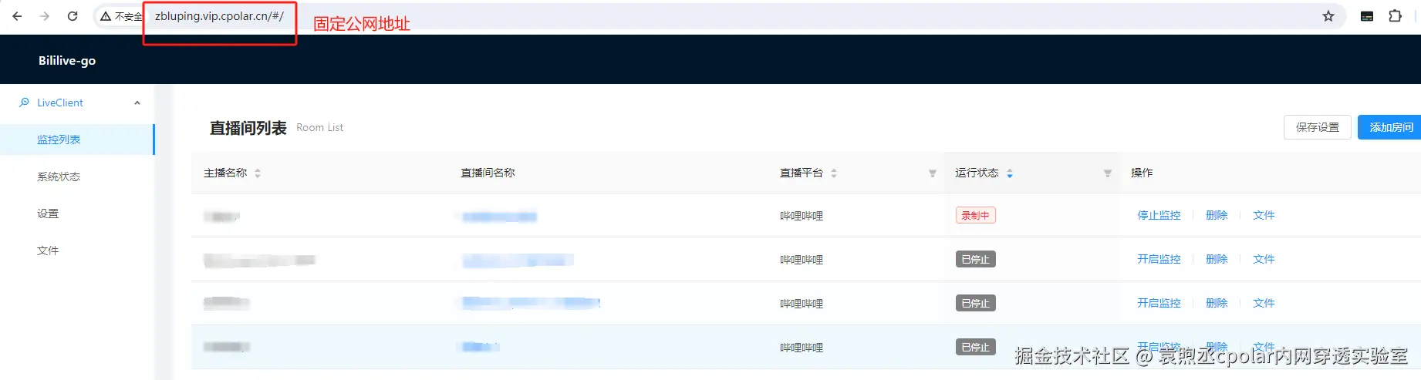Open the 直播平台 filter funnel
This screenshot has height=380, width=1421.
point(933,173)
